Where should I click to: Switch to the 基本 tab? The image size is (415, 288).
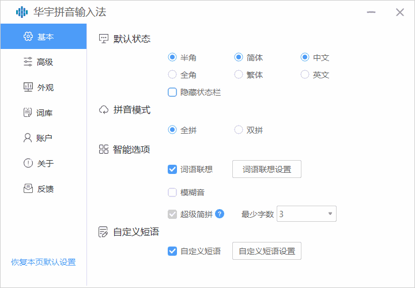[x=46, y=37]
